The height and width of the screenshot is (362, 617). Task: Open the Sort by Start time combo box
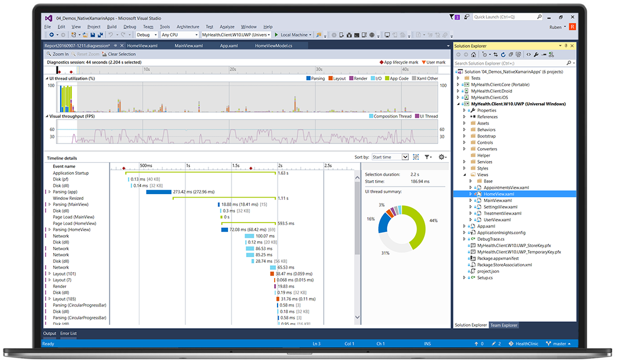click(x=390, y=157)
